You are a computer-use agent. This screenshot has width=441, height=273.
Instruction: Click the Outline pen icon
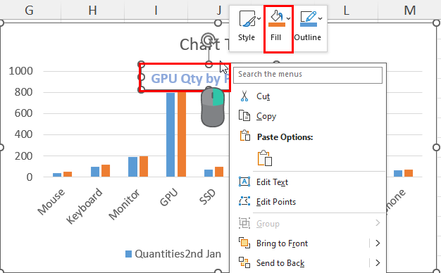point(309,16)
